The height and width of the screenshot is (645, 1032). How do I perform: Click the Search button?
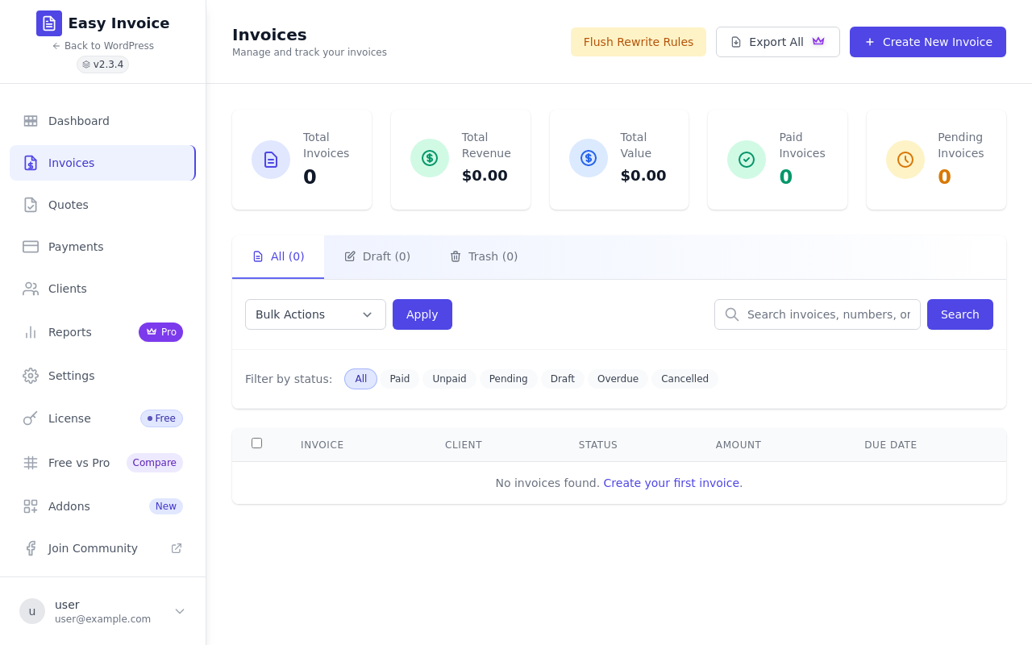[960, 314]
